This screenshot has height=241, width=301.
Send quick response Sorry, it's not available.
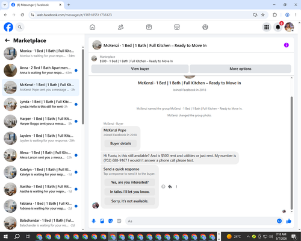130,201
